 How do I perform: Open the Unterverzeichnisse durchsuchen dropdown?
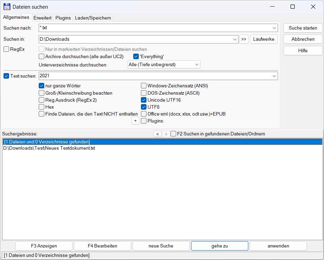coord(164,64)
